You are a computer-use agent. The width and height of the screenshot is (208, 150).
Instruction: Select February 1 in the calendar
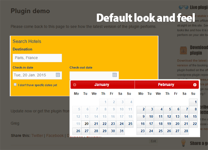(193, 102)
